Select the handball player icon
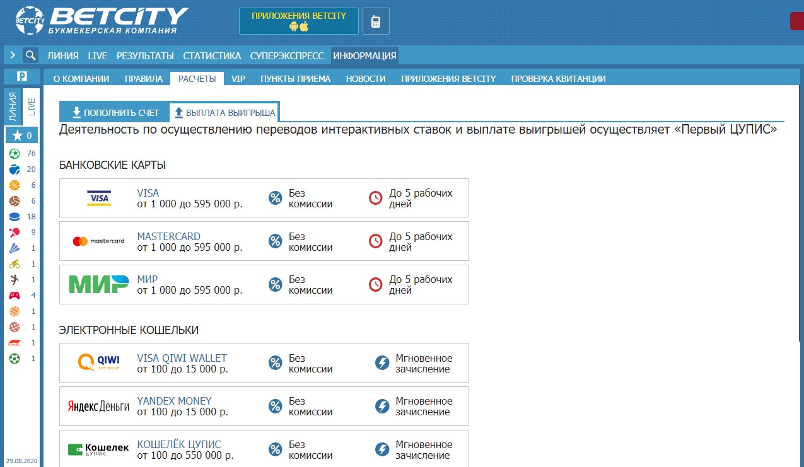804x467 pixels. click(x=15, y=280)
